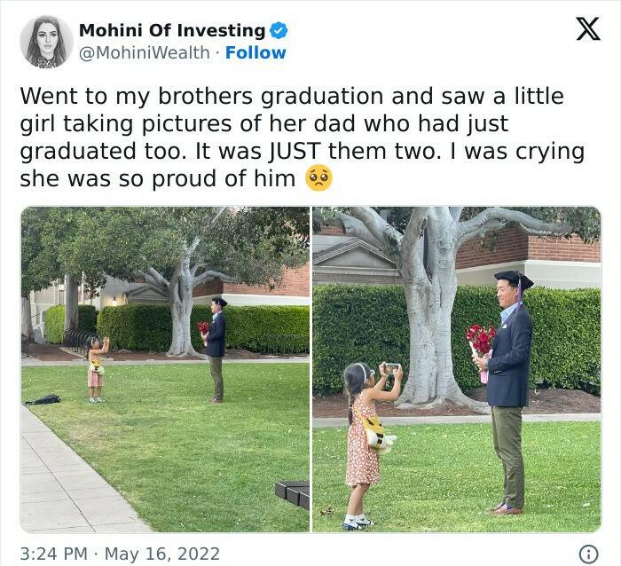Click the girl's yellow bee bag, right photo
This screenshot has width=621, height=566.
pos(379,435)
